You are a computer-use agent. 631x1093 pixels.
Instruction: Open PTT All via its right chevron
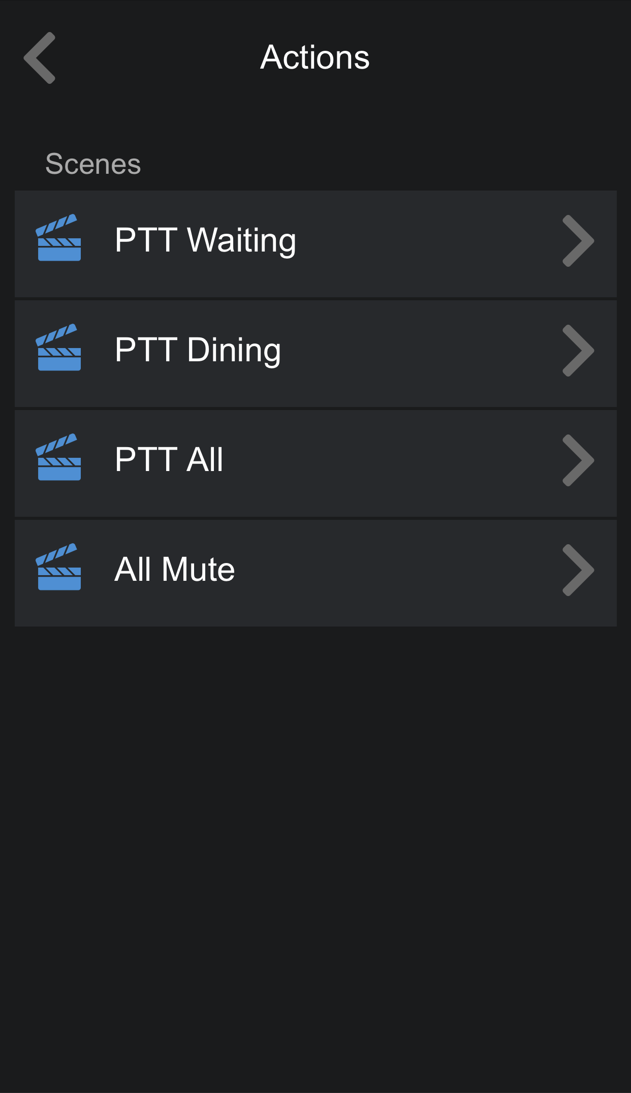pos(578,460)
